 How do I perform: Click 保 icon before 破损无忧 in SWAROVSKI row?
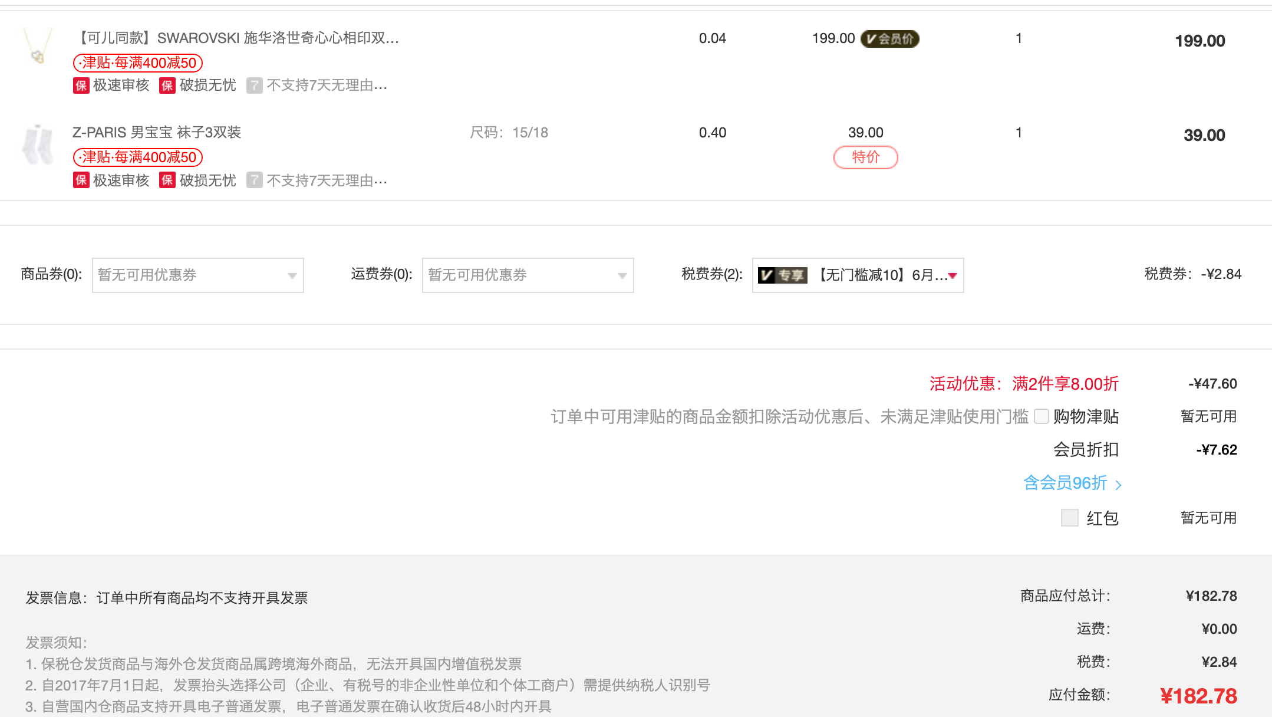tap(167, 85)
